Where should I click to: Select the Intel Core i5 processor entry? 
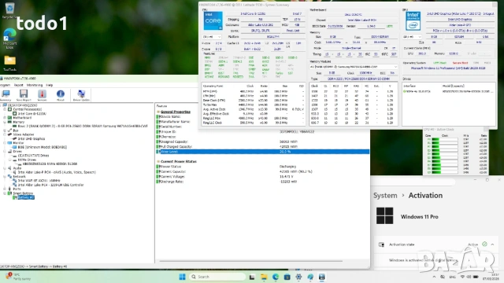tap(31, 113)
